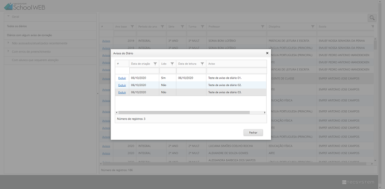Open filter for Data de leitura column
Image resolution: width=385 pixels, height=189 pixels.
pyautogui.click(x=202, y=64)
